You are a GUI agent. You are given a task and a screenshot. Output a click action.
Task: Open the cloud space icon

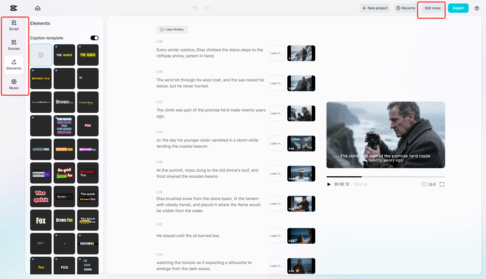point(38,8)
